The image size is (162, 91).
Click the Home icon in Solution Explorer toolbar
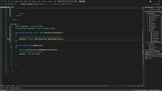coord(150,10)
